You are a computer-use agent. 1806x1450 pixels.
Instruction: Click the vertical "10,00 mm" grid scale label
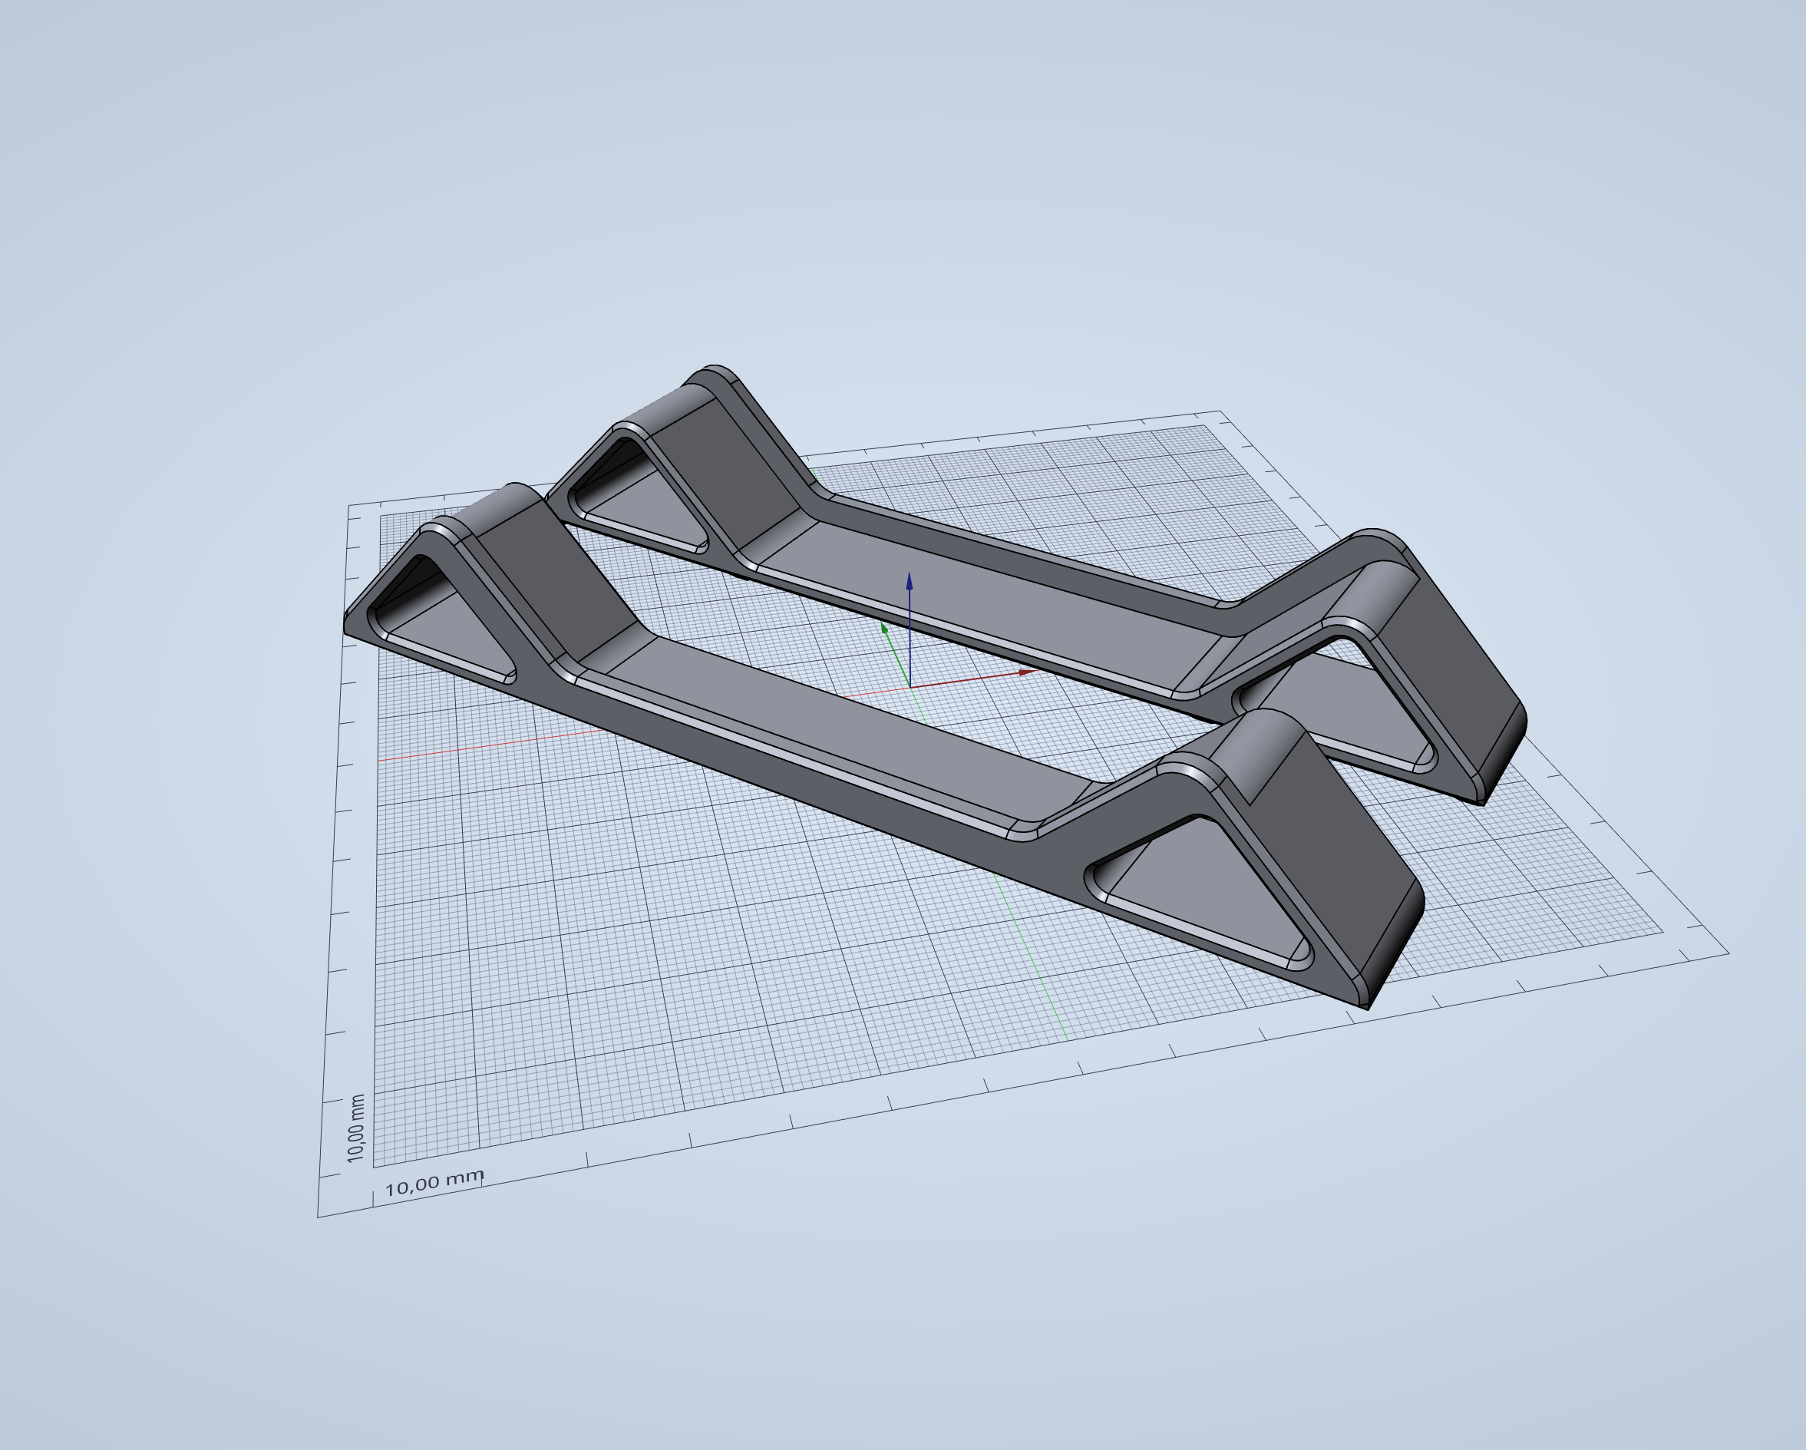[x=356, y=1128]
